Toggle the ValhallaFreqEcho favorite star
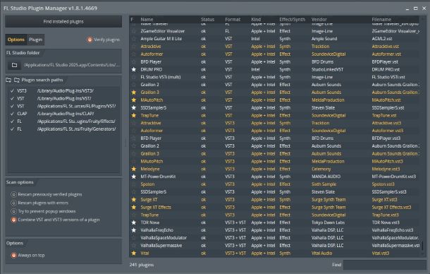Viewport: 430px width, 274px height. 134,230
